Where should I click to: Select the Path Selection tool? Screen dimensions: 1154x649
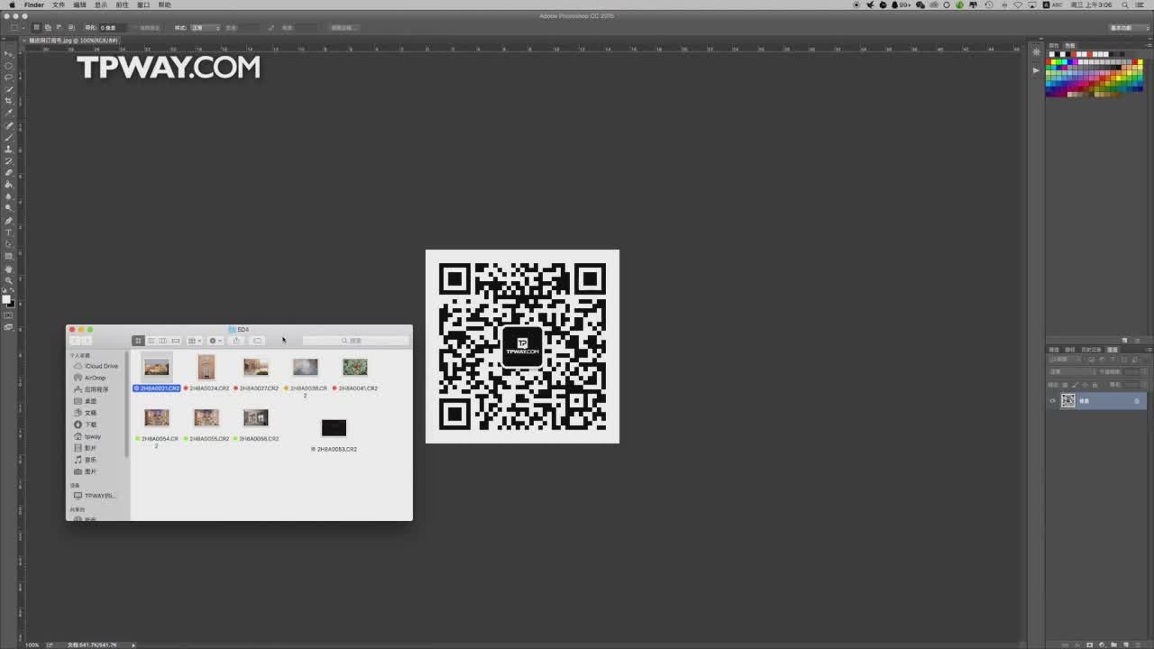[x=9, y=245]
